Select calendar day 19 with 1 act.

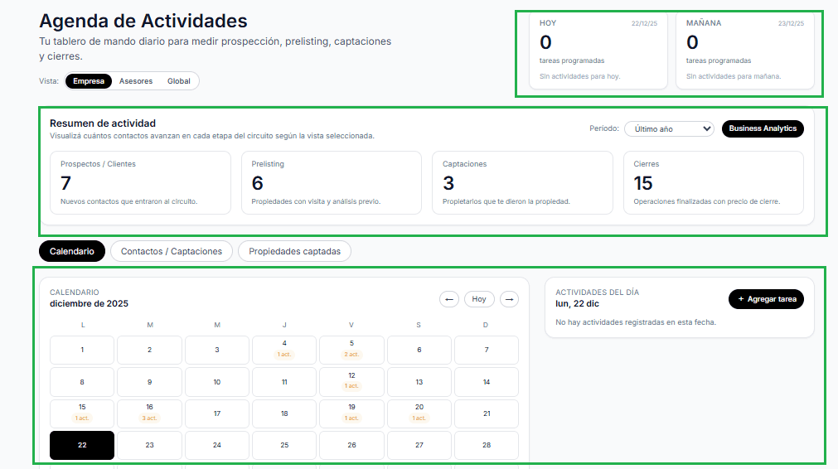[x=351, y=413]
